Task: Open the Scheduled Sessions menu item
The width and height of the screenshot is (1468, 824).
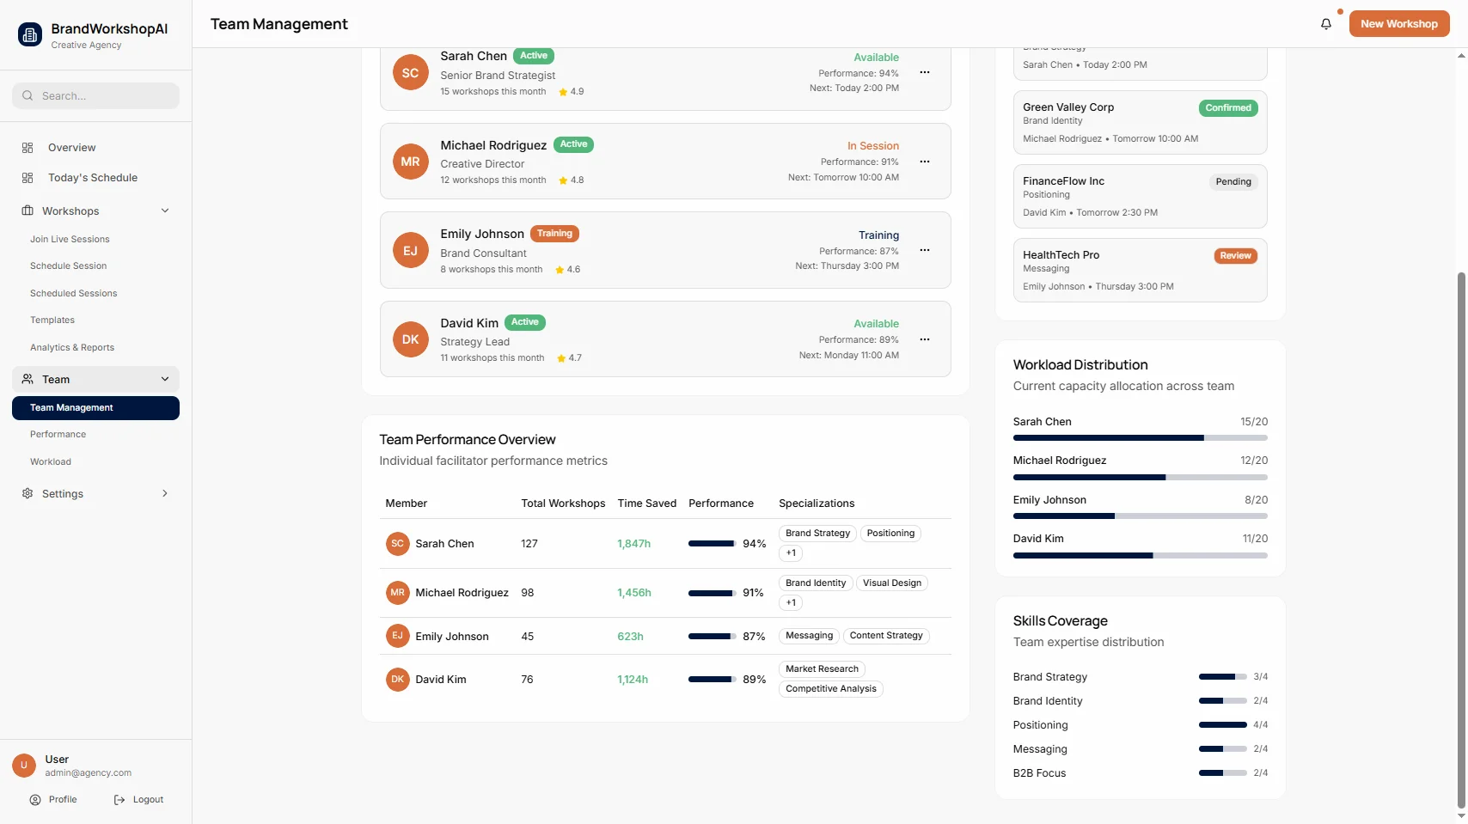Action: 73,293
